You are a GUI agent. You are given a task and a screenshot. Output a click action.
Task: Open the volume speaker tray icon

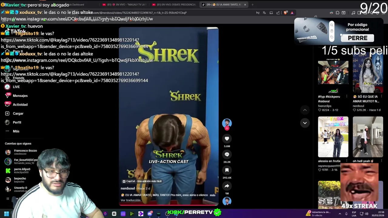[366, 214]
